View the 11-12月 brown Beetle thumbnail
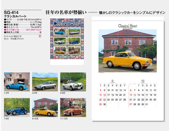The width and height of the screenshot is (169, 131). click(73, 107)
